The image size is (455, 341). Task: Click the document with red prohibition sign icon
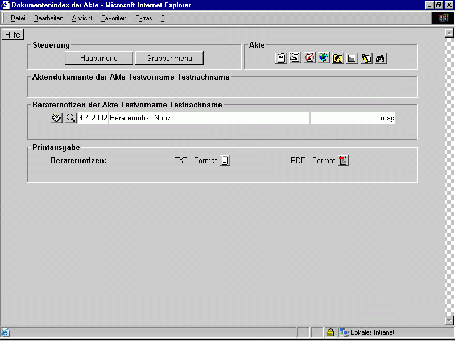tap(309, 58)
